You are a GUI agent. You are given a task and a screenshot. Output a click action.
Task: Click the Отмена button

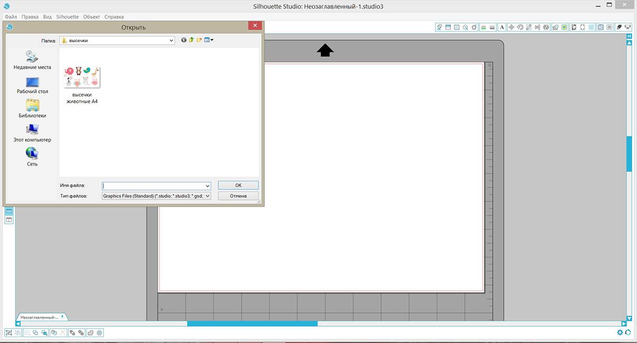point(238,196)
